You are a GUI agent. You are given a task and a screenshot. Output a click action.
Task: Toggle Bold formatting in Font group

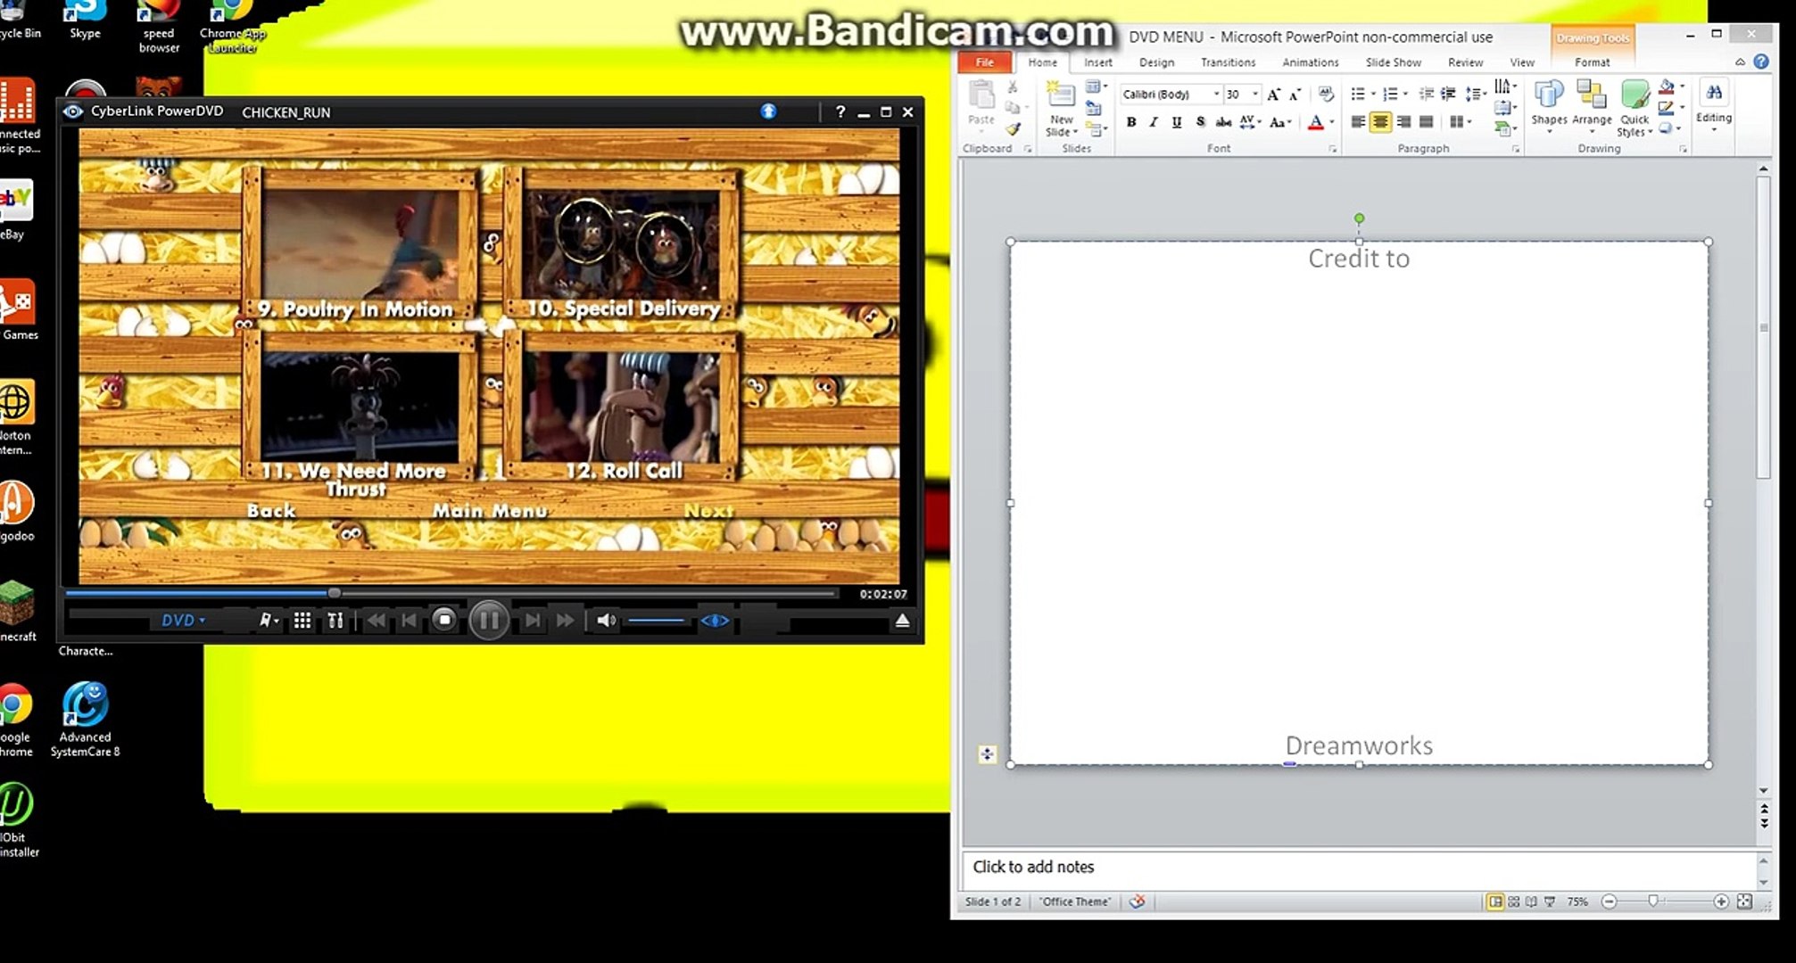tap(1131, 122)
